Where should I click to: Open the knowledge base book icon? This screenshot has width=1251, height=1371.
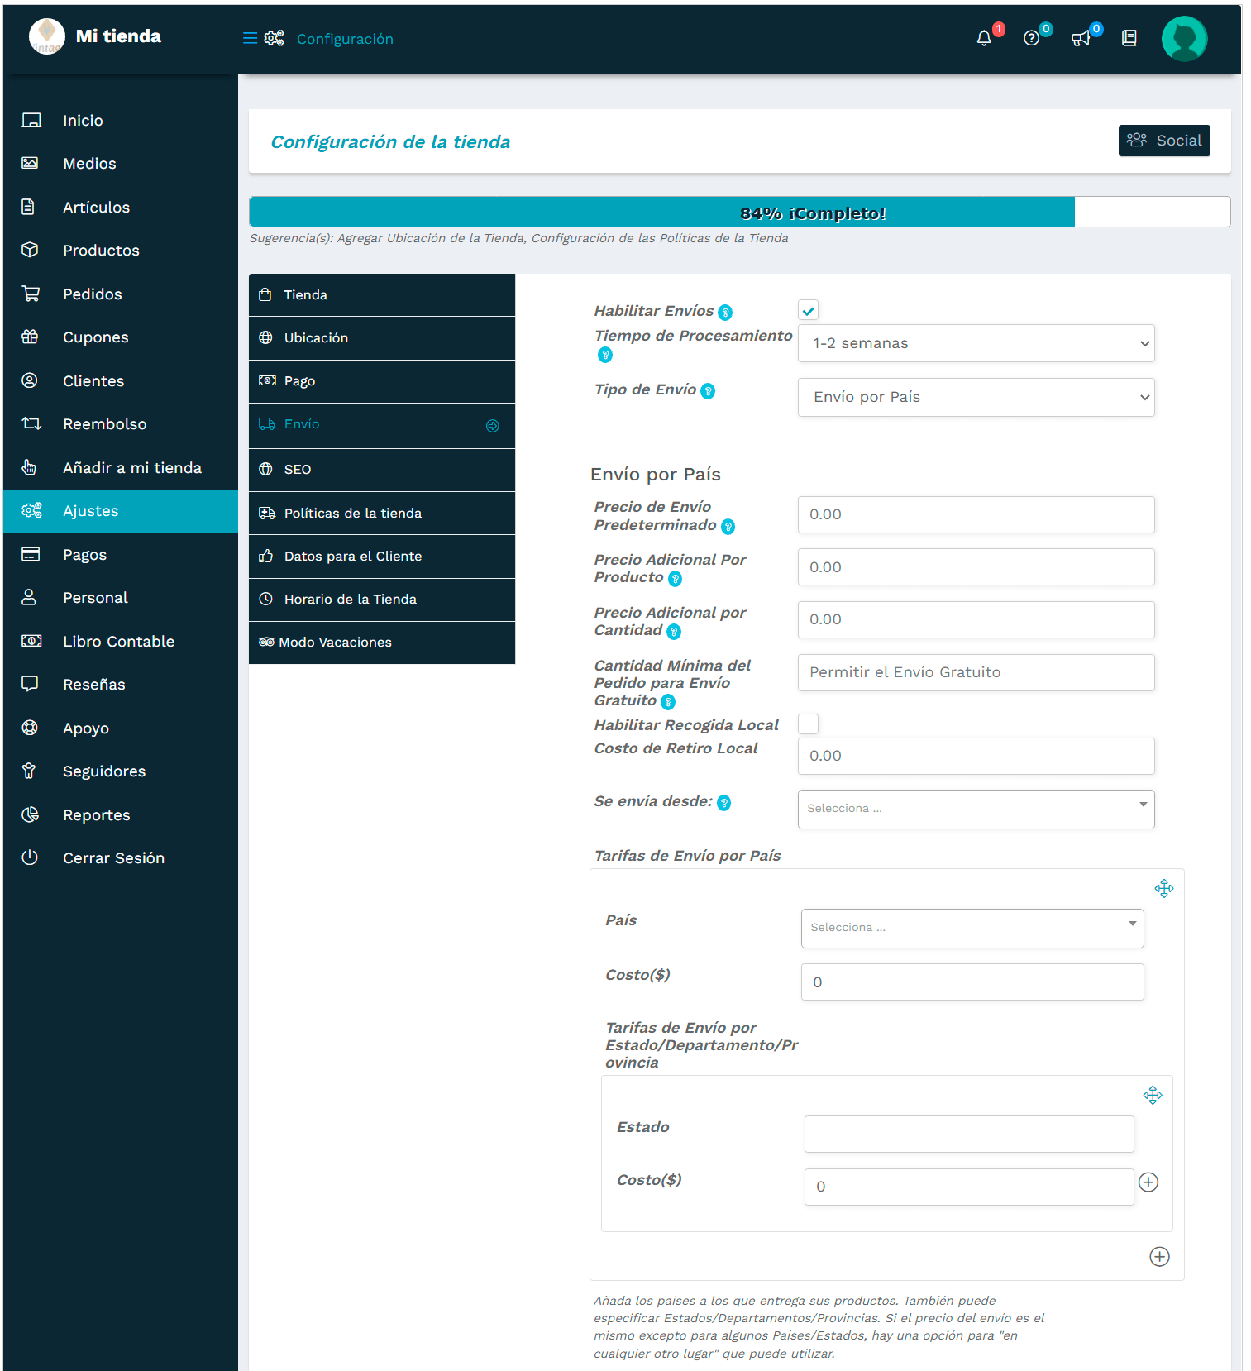[x=1129, y=38]
